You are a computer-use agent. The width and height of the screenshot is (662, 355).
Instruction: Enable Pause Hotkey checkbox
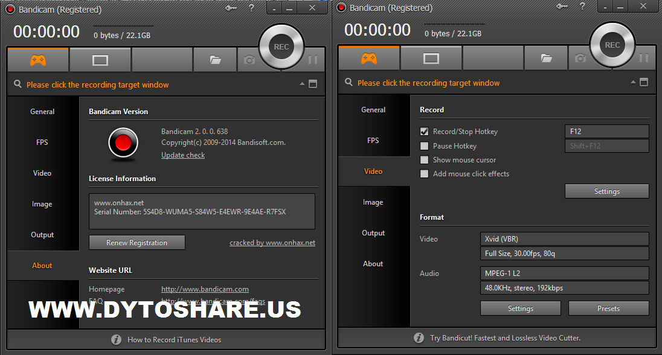coord(424,146)
